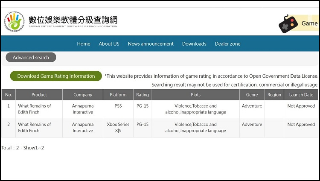Click the Region column header
The image size is (320, 181).
pos(274,95)
